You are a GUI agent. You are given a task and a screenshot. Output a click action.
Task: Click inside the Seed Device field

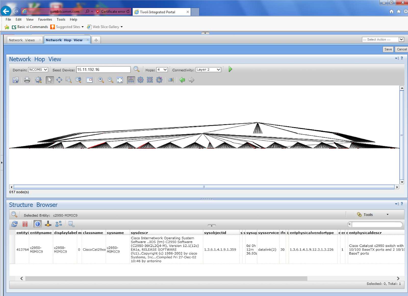103,69
